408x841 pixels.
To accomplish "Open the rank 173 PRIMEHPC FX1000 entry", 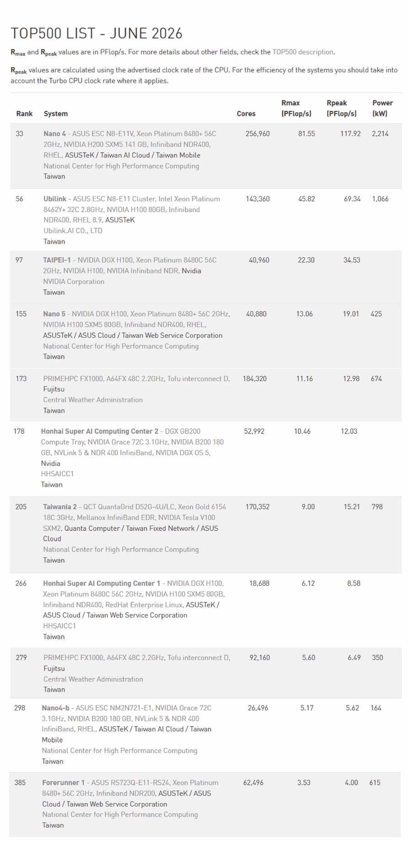I will click(x=136, y=379).
